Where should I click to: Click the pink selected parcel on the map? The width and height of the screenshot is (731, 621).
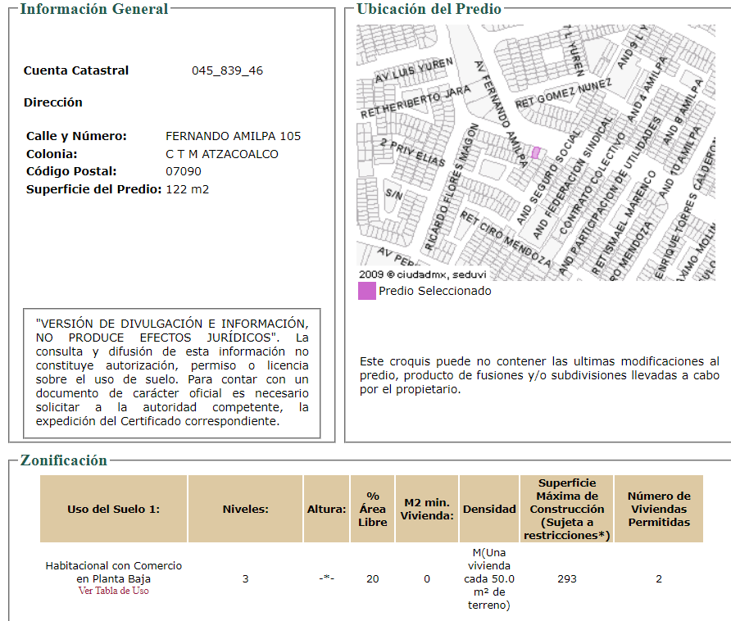(536, 152)
